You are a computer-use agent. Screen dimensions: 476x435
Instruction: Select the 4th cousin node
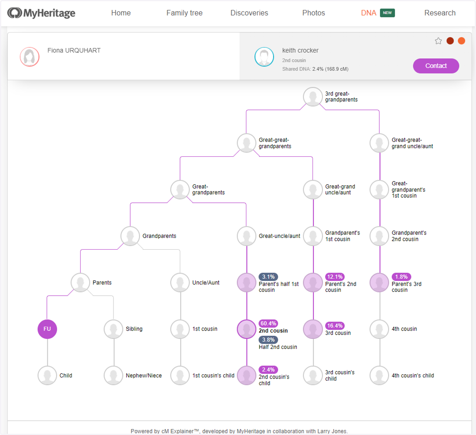coord(380,329)
